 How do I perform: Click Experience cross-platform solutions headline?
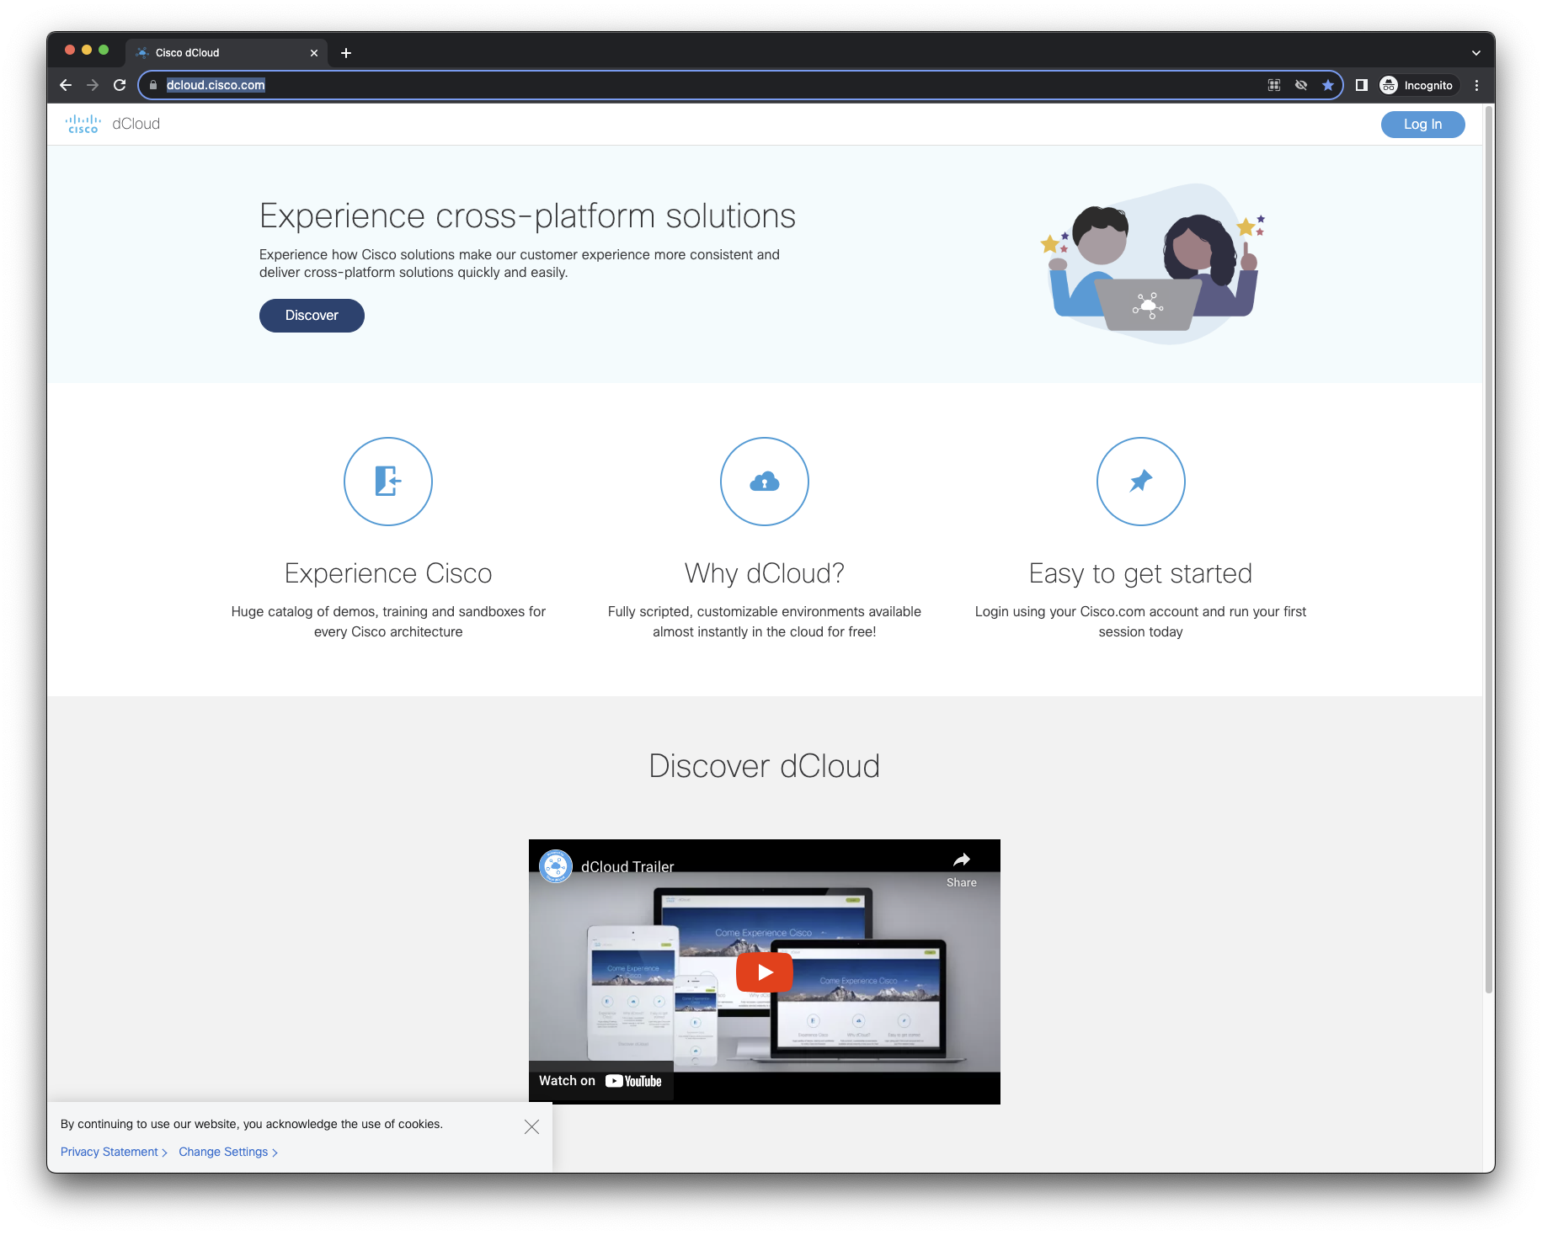pyautogui.click(x=527, y=216)
